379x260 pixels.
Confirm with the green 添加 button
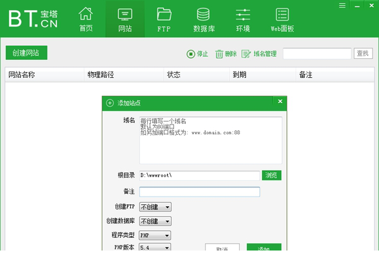click(x=264, y=247)
